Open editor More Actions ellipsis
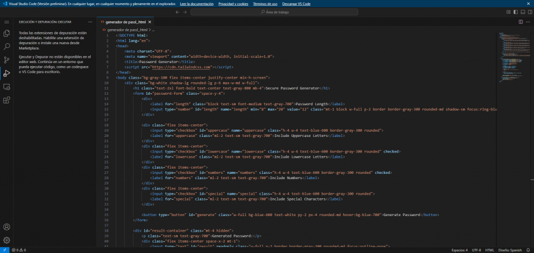The width and height of the screenshot is (534, 253). (x=528, y=22)
